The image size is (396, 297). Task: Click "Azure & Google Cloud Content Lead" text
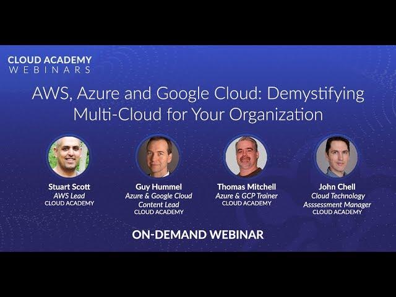point(158,200)
